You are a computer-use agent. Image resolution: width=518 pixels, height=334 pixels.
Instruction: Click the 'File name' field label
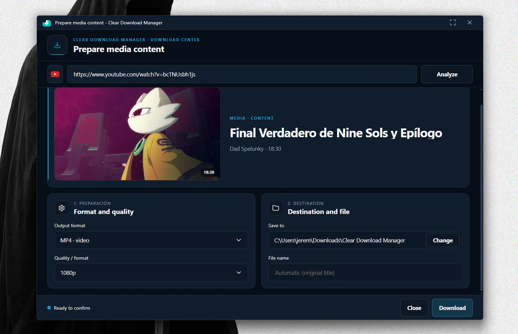coord(279,258)
